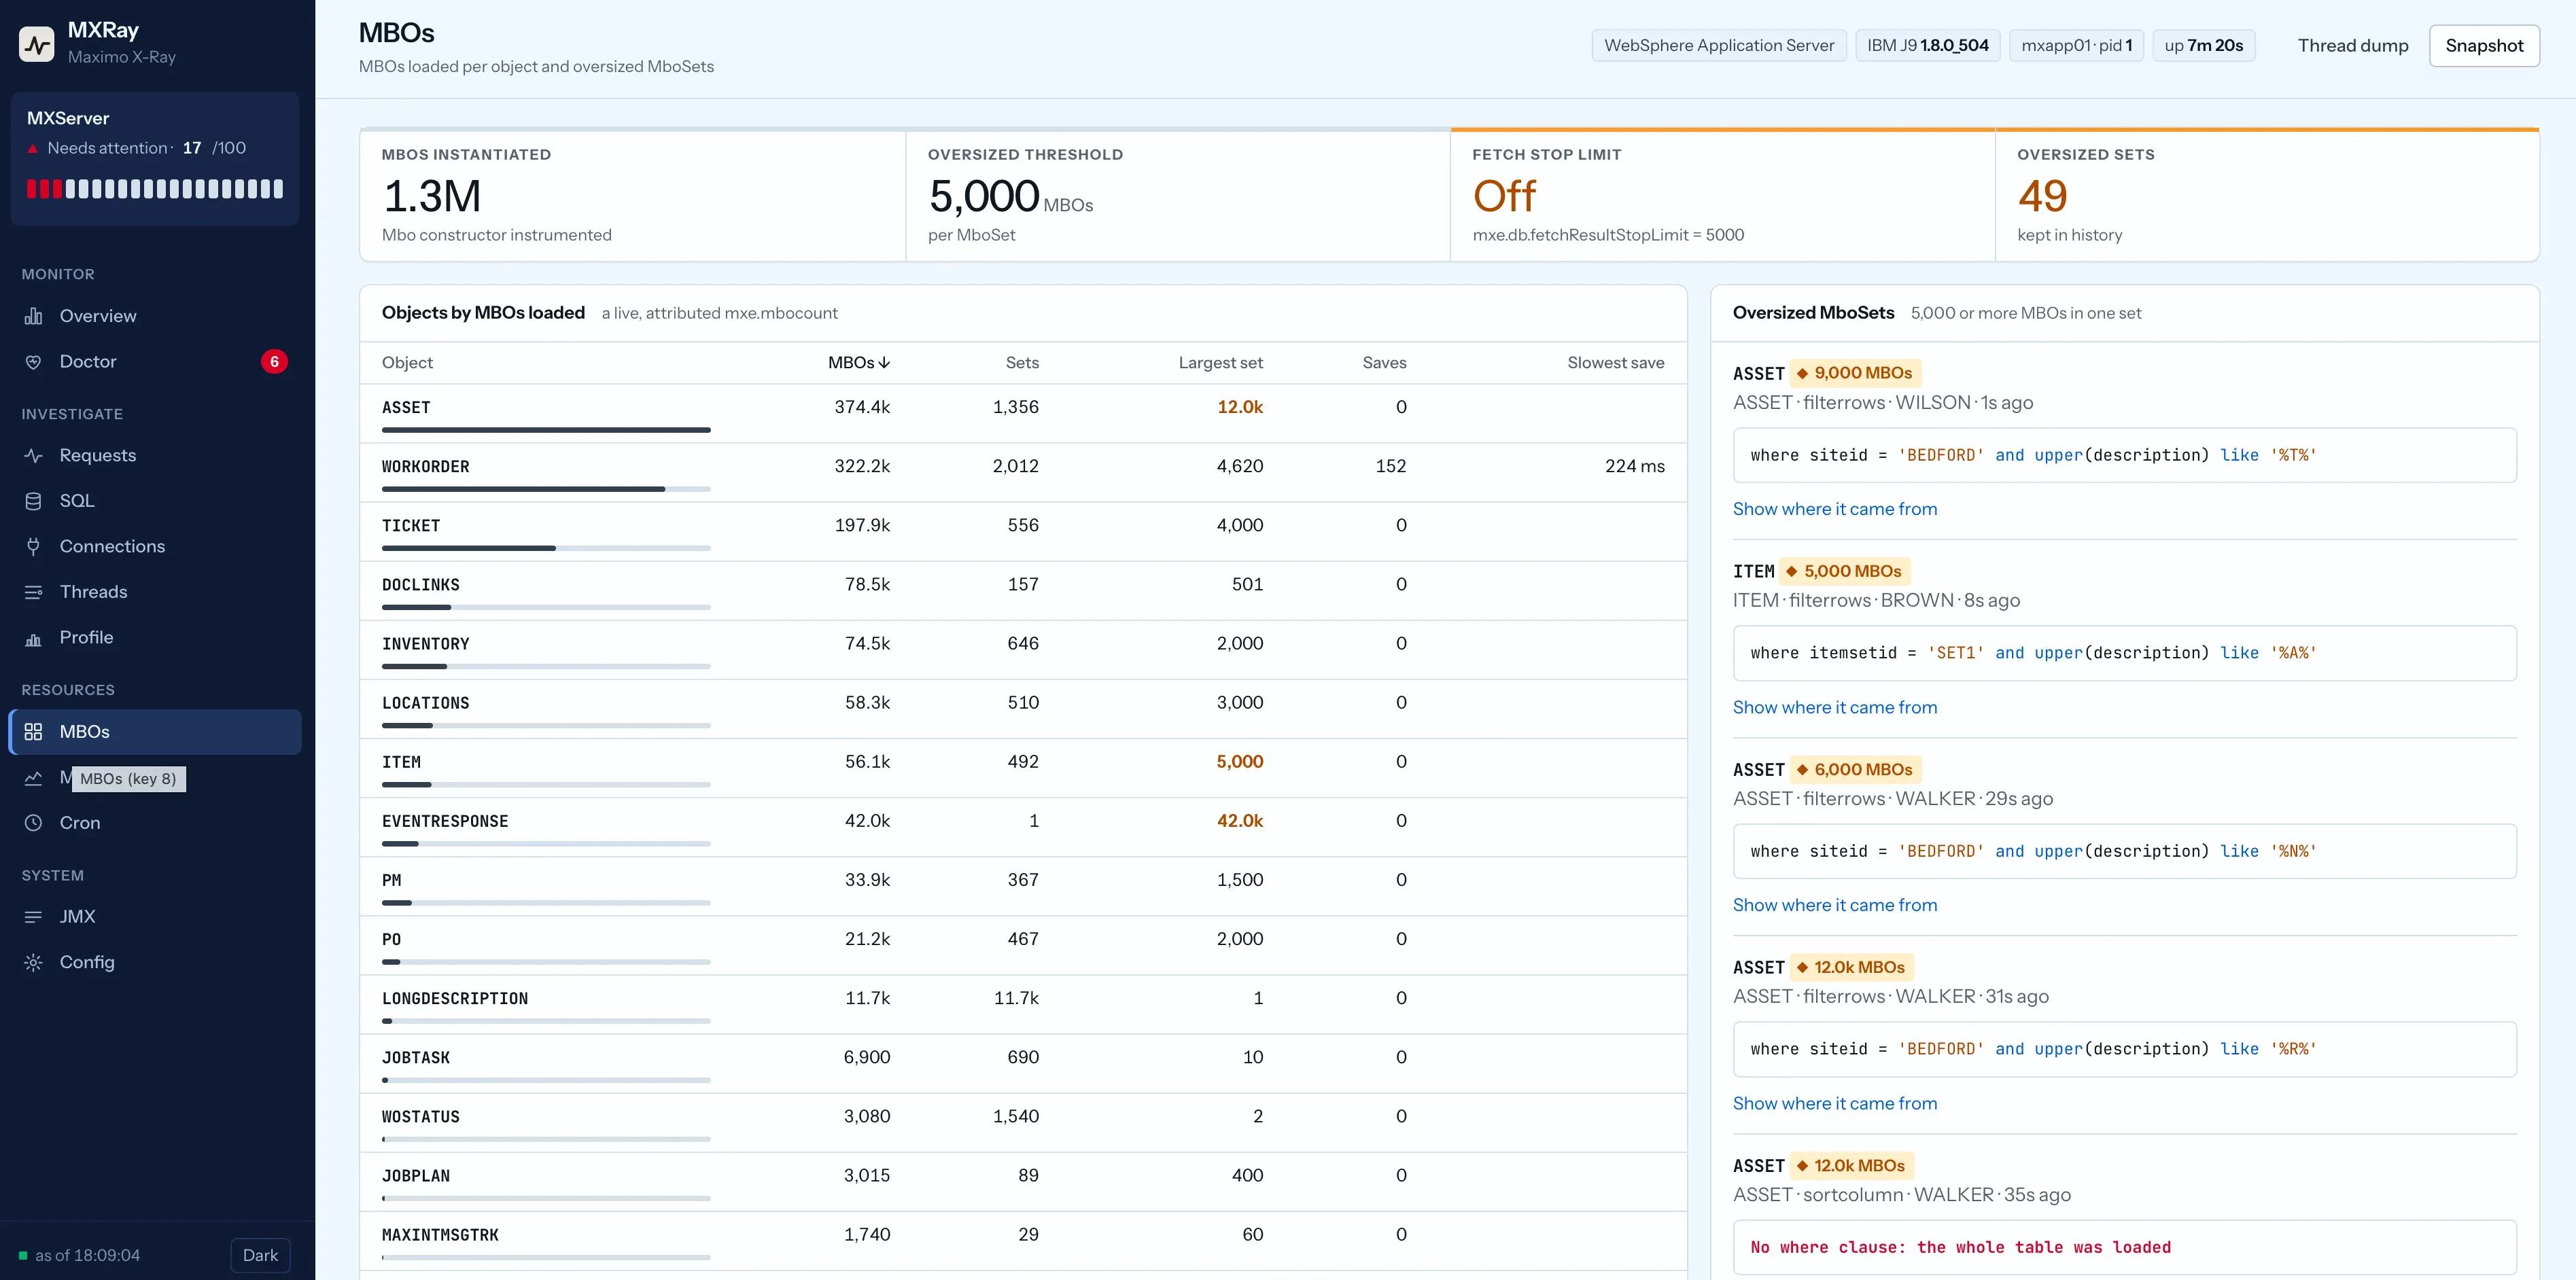Click the MXServer health score bar
The image size is (2576, 1280).
pyautogui.click(x=155, y=189)
